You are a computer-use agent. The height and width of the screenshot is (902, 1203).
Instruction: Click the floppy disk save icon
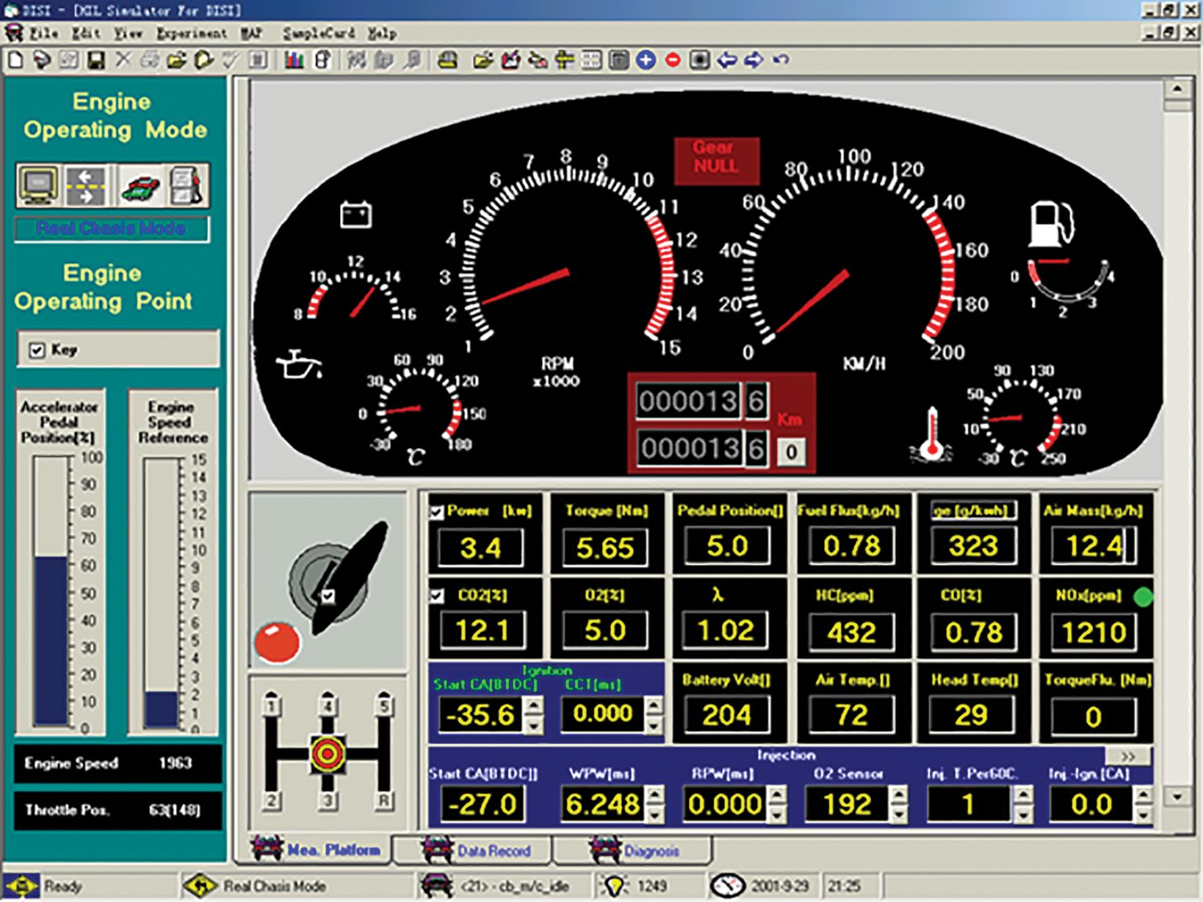coord(96,60)
